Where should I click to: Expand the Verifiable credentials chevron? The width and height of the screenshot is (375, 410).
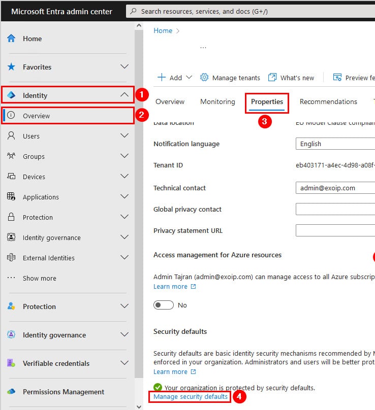[124, 363]
